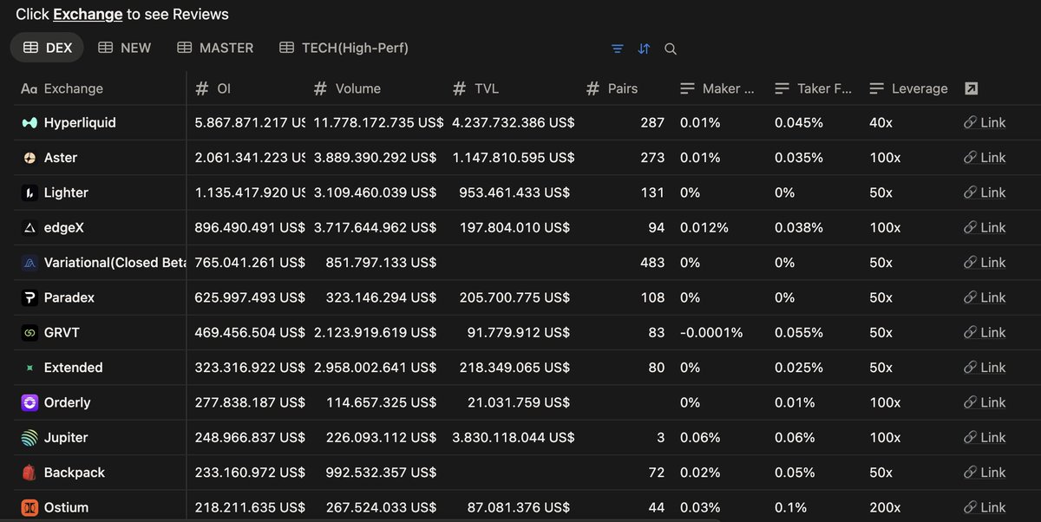Click the Backpack red logo icon
1041x522 pixels.
29,473
